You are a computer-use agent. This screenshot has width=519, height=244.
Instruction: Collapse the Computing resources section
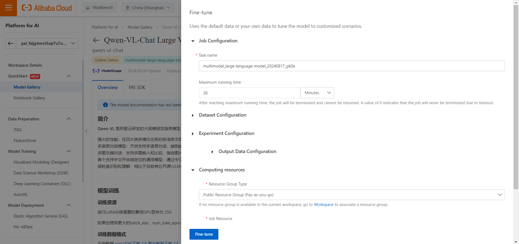point(193,170)
